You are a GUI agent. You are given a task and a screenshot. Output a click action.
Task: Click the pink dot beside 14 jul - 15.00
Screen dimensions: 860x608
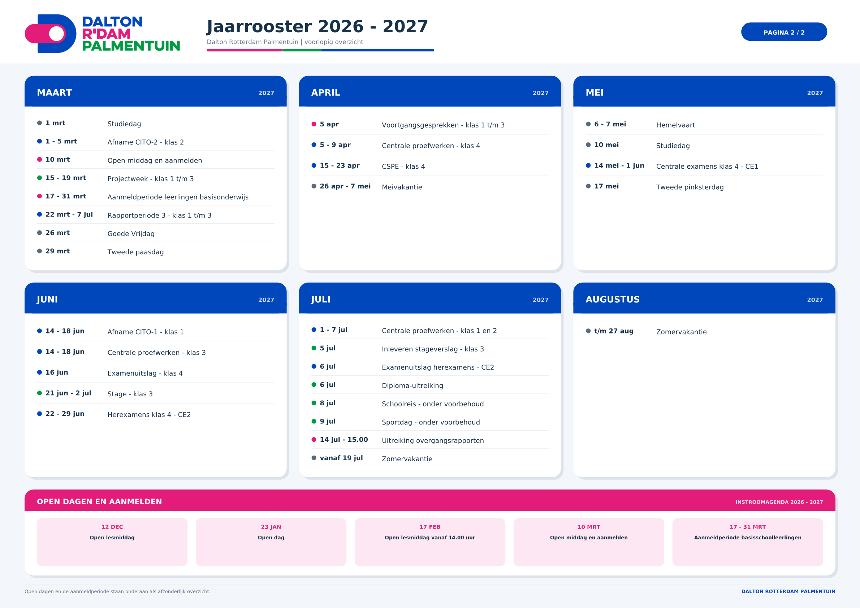coord(314,440)
